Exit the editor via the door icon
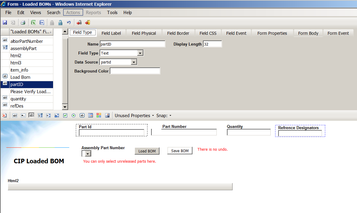Screen dimensions: 357x213 (87, 22)
